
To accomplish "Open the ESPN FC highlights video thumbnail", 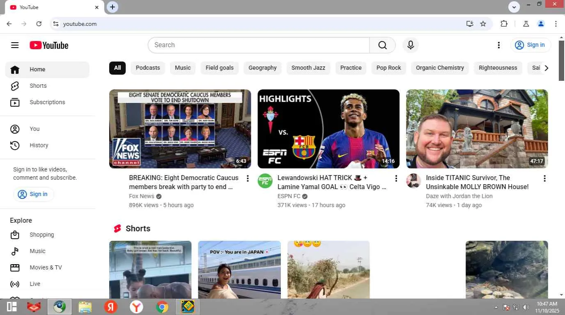I will tap(328, 129).
